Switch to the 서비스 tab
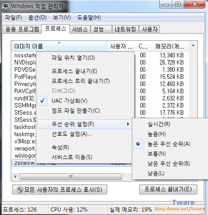The width and height of the screenshot is (208, 215). coord(80,29)
